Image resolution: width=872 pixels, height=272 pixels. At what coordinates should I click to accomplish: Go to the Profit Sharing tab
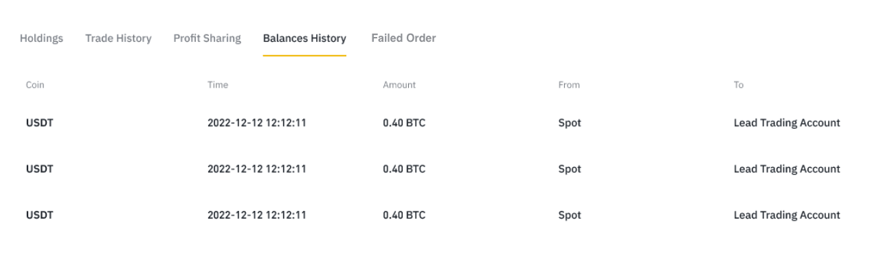click(x=207, y=38)
